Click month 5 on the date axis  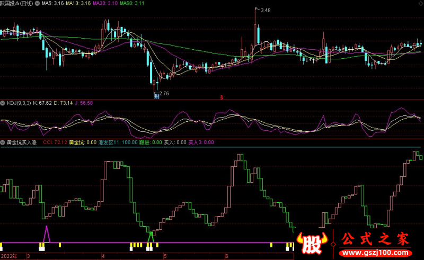[x=165, y=256]
